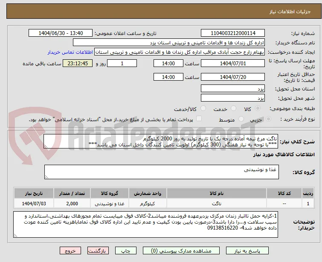Click the کد کالا column header
This screenshot has height=262, width=322.
[x=284, y=193]
